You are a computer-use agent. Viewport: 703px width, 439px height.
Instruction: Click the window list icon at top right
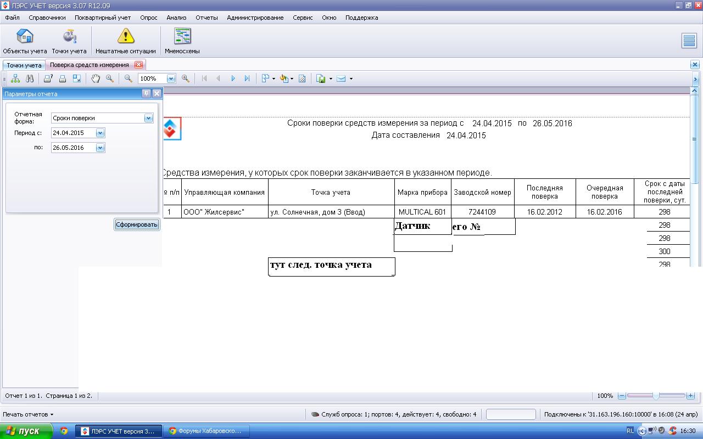pos(689,41)
